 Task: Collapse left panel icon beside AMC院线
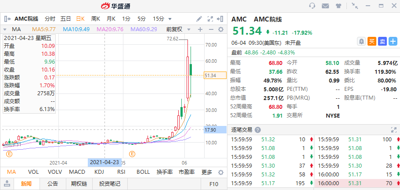pos(7,18)
